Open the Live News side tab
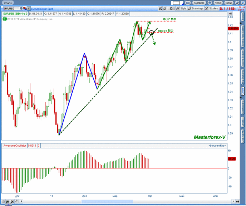 pos(242,136)
